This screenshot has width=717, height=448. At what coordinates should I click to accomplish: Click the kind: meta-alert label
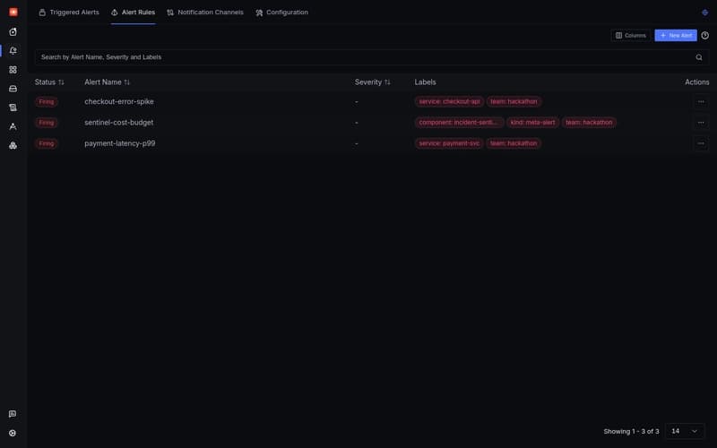click(532, 123)
